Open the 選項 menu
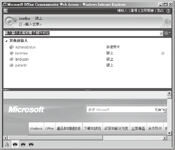 click(134, 11)
